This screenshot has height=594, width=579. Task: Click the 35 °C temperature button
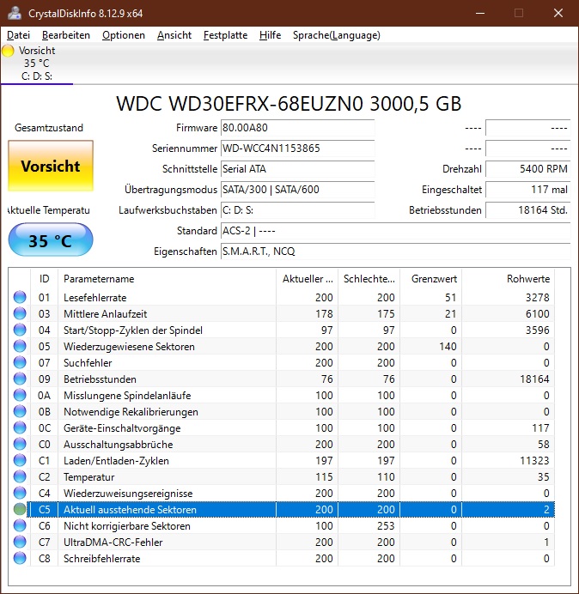tap(51, 240)
